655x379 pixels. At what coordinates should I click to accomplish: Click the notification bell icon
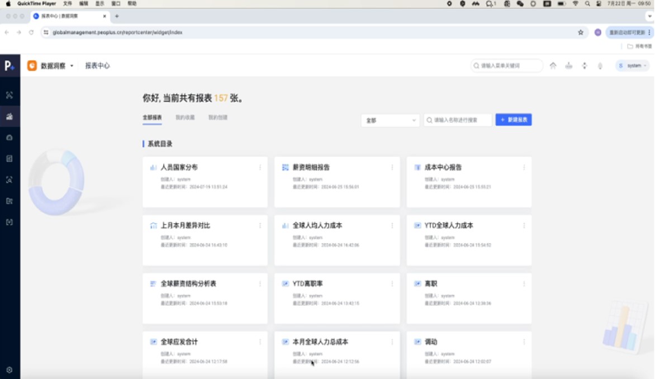click(x=600, y=65)
